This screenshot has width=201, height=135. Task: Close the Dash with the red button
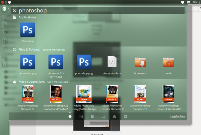coord(2,2)
